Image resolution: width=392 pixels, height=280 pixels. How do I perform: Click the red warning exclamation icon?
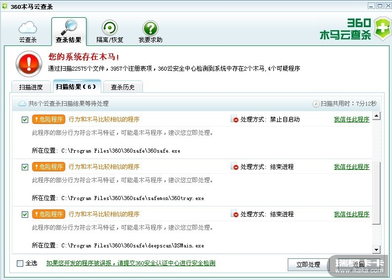29,64
